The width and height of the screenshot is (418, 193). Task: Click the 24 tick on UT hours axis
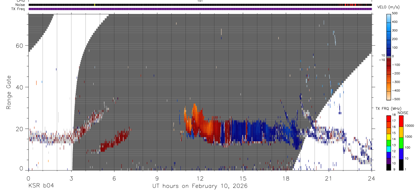point(371,178)
